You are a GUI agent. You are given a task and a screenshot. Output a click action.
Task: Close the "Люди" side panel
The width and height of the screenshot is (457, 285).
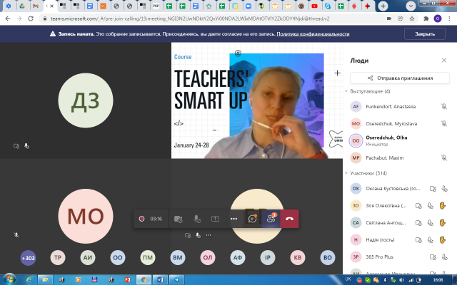(x=445, y=61)
